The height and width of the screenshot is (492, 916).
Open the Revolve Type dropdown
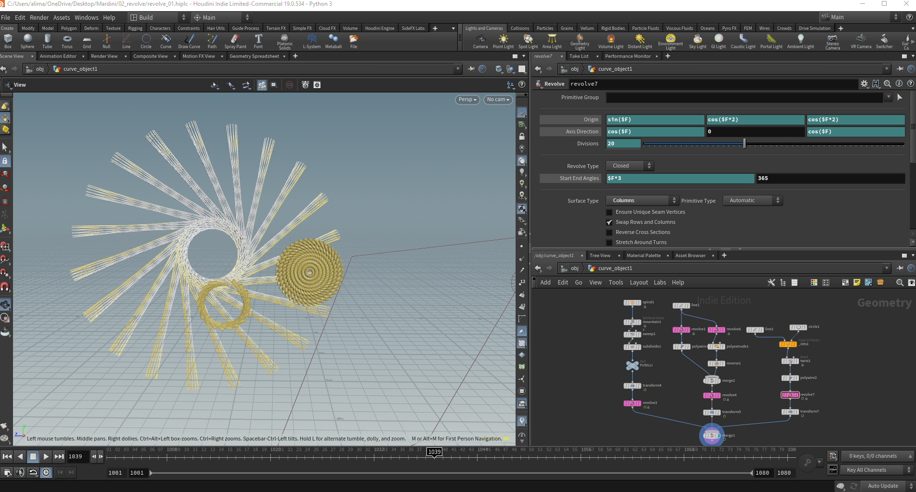click(630, 166)
